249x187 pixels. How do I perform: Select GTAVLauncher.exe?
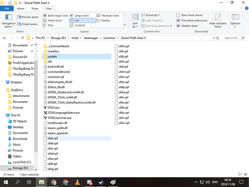click(x=58, y=118)
